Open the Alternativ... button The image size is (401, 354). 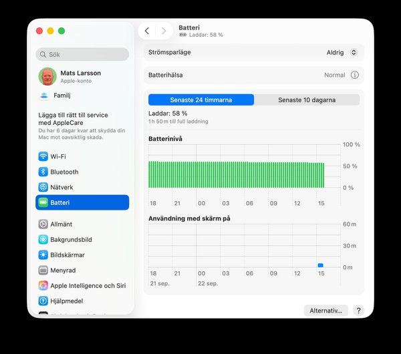pyautogui.click(x=326, y=311)
